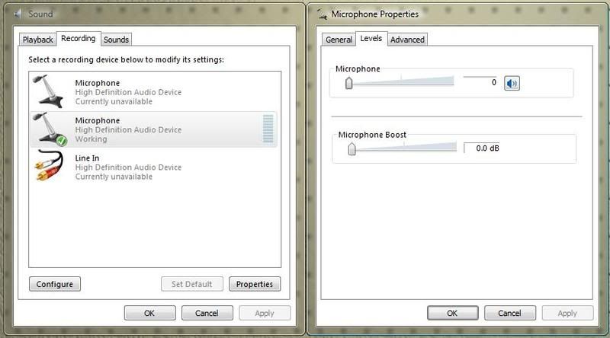Viewport: 610px width, 338px height.
Task: Click the Microphone Properties title bar icon
Action: point(322,14)
